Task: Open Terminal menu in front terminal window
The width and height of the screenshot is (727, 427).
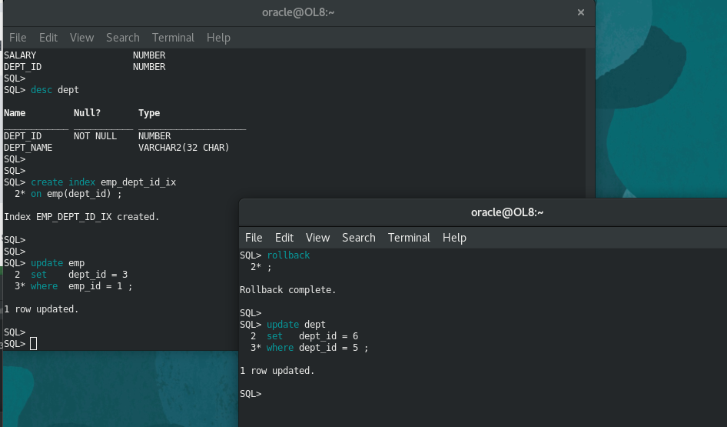Action: click(x=409, y=238)
